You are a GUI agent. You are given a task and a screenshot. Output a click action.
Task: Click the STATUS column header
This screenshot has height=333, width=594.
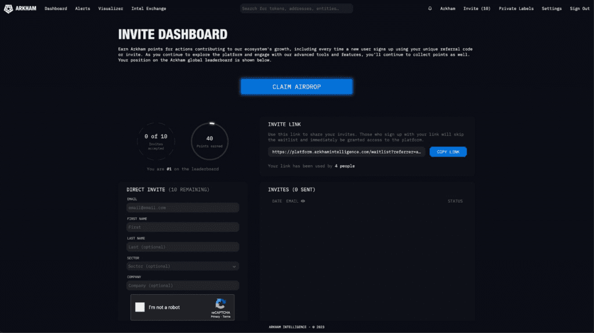click(455, 202)
